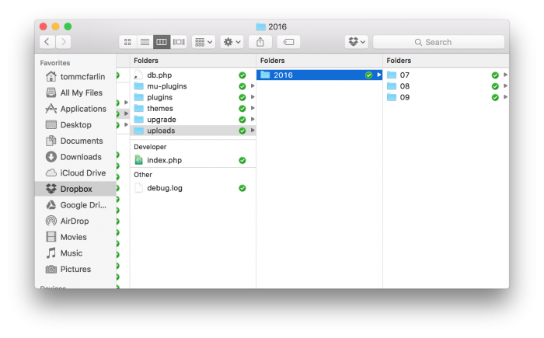The width and height of the screenshot is (544, 338).
Task: Expand mu-plugins with its disclosure arrow
Action: 253,85
